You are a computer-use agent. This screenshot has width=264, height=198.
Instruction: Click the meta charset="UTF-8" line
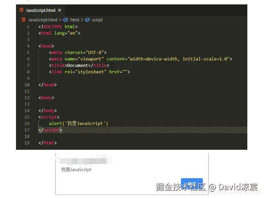click(x=78, y=53)
